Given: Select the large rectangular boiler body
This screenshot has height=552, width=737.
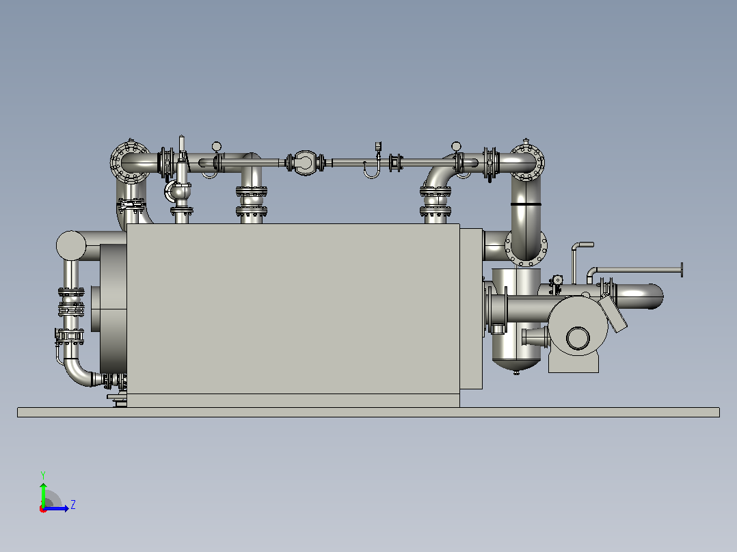Looking at the screenshot, I should (293, 309).
